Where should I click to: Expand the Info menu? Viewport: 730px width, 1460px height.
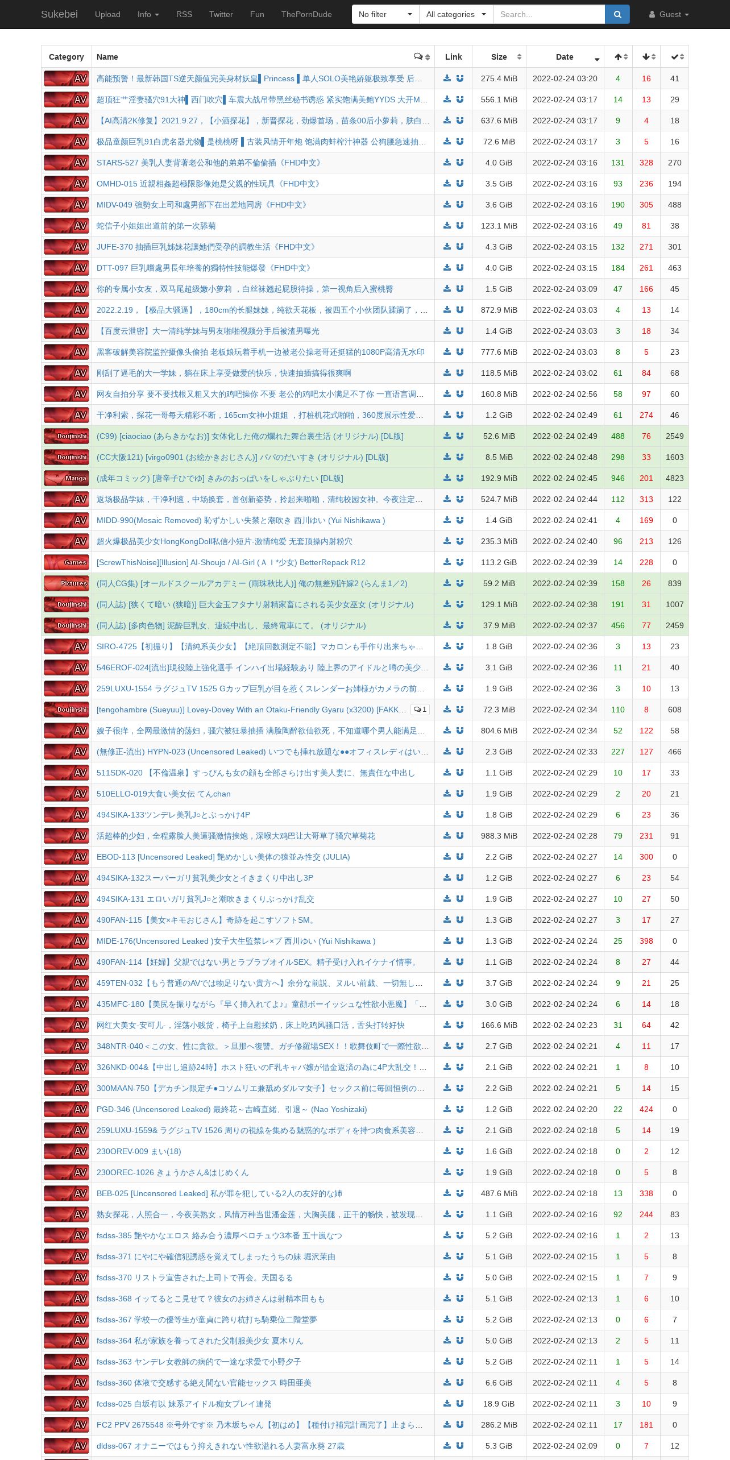(x=148, y=14)
